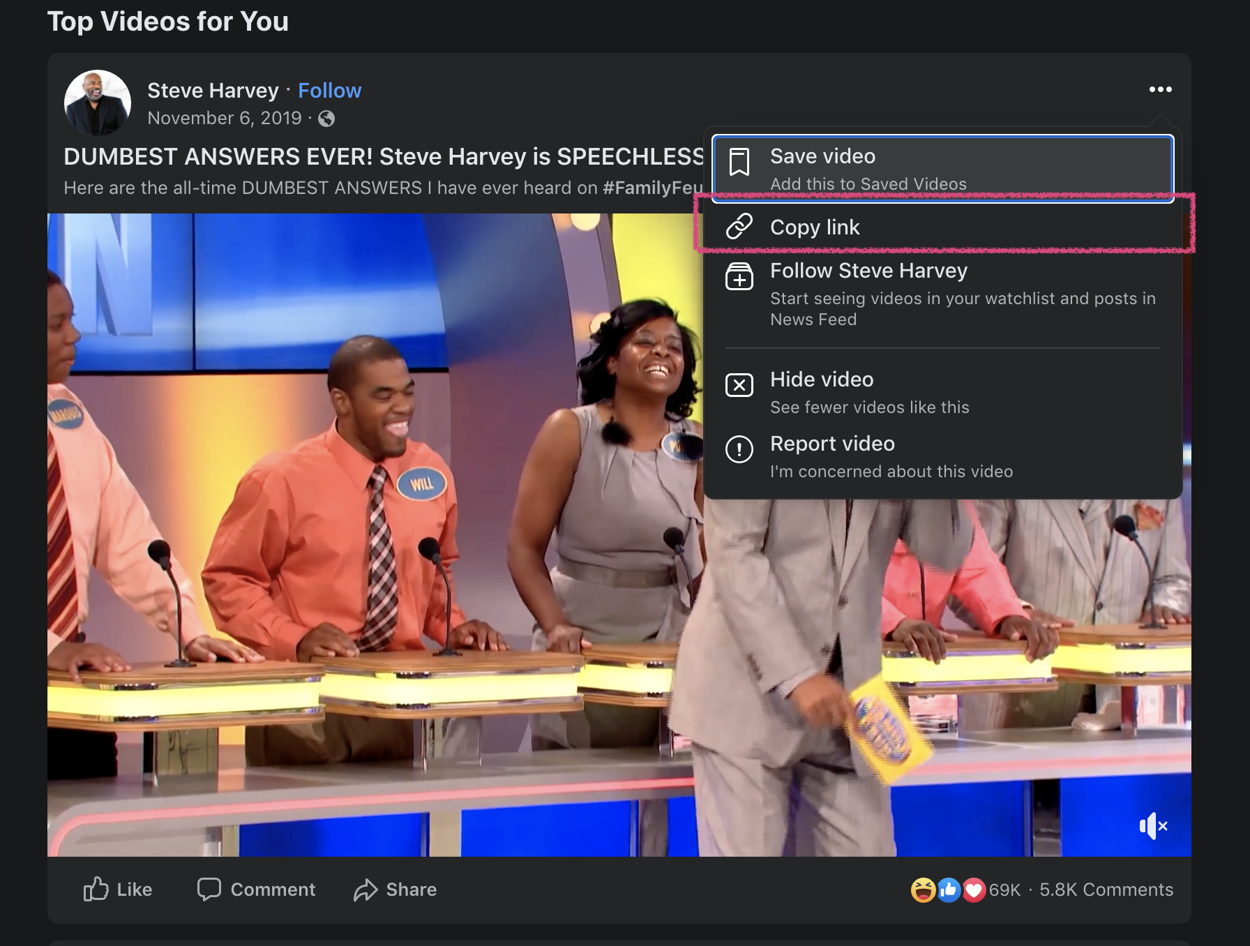Select Copy link from the menu

[815, 227]
